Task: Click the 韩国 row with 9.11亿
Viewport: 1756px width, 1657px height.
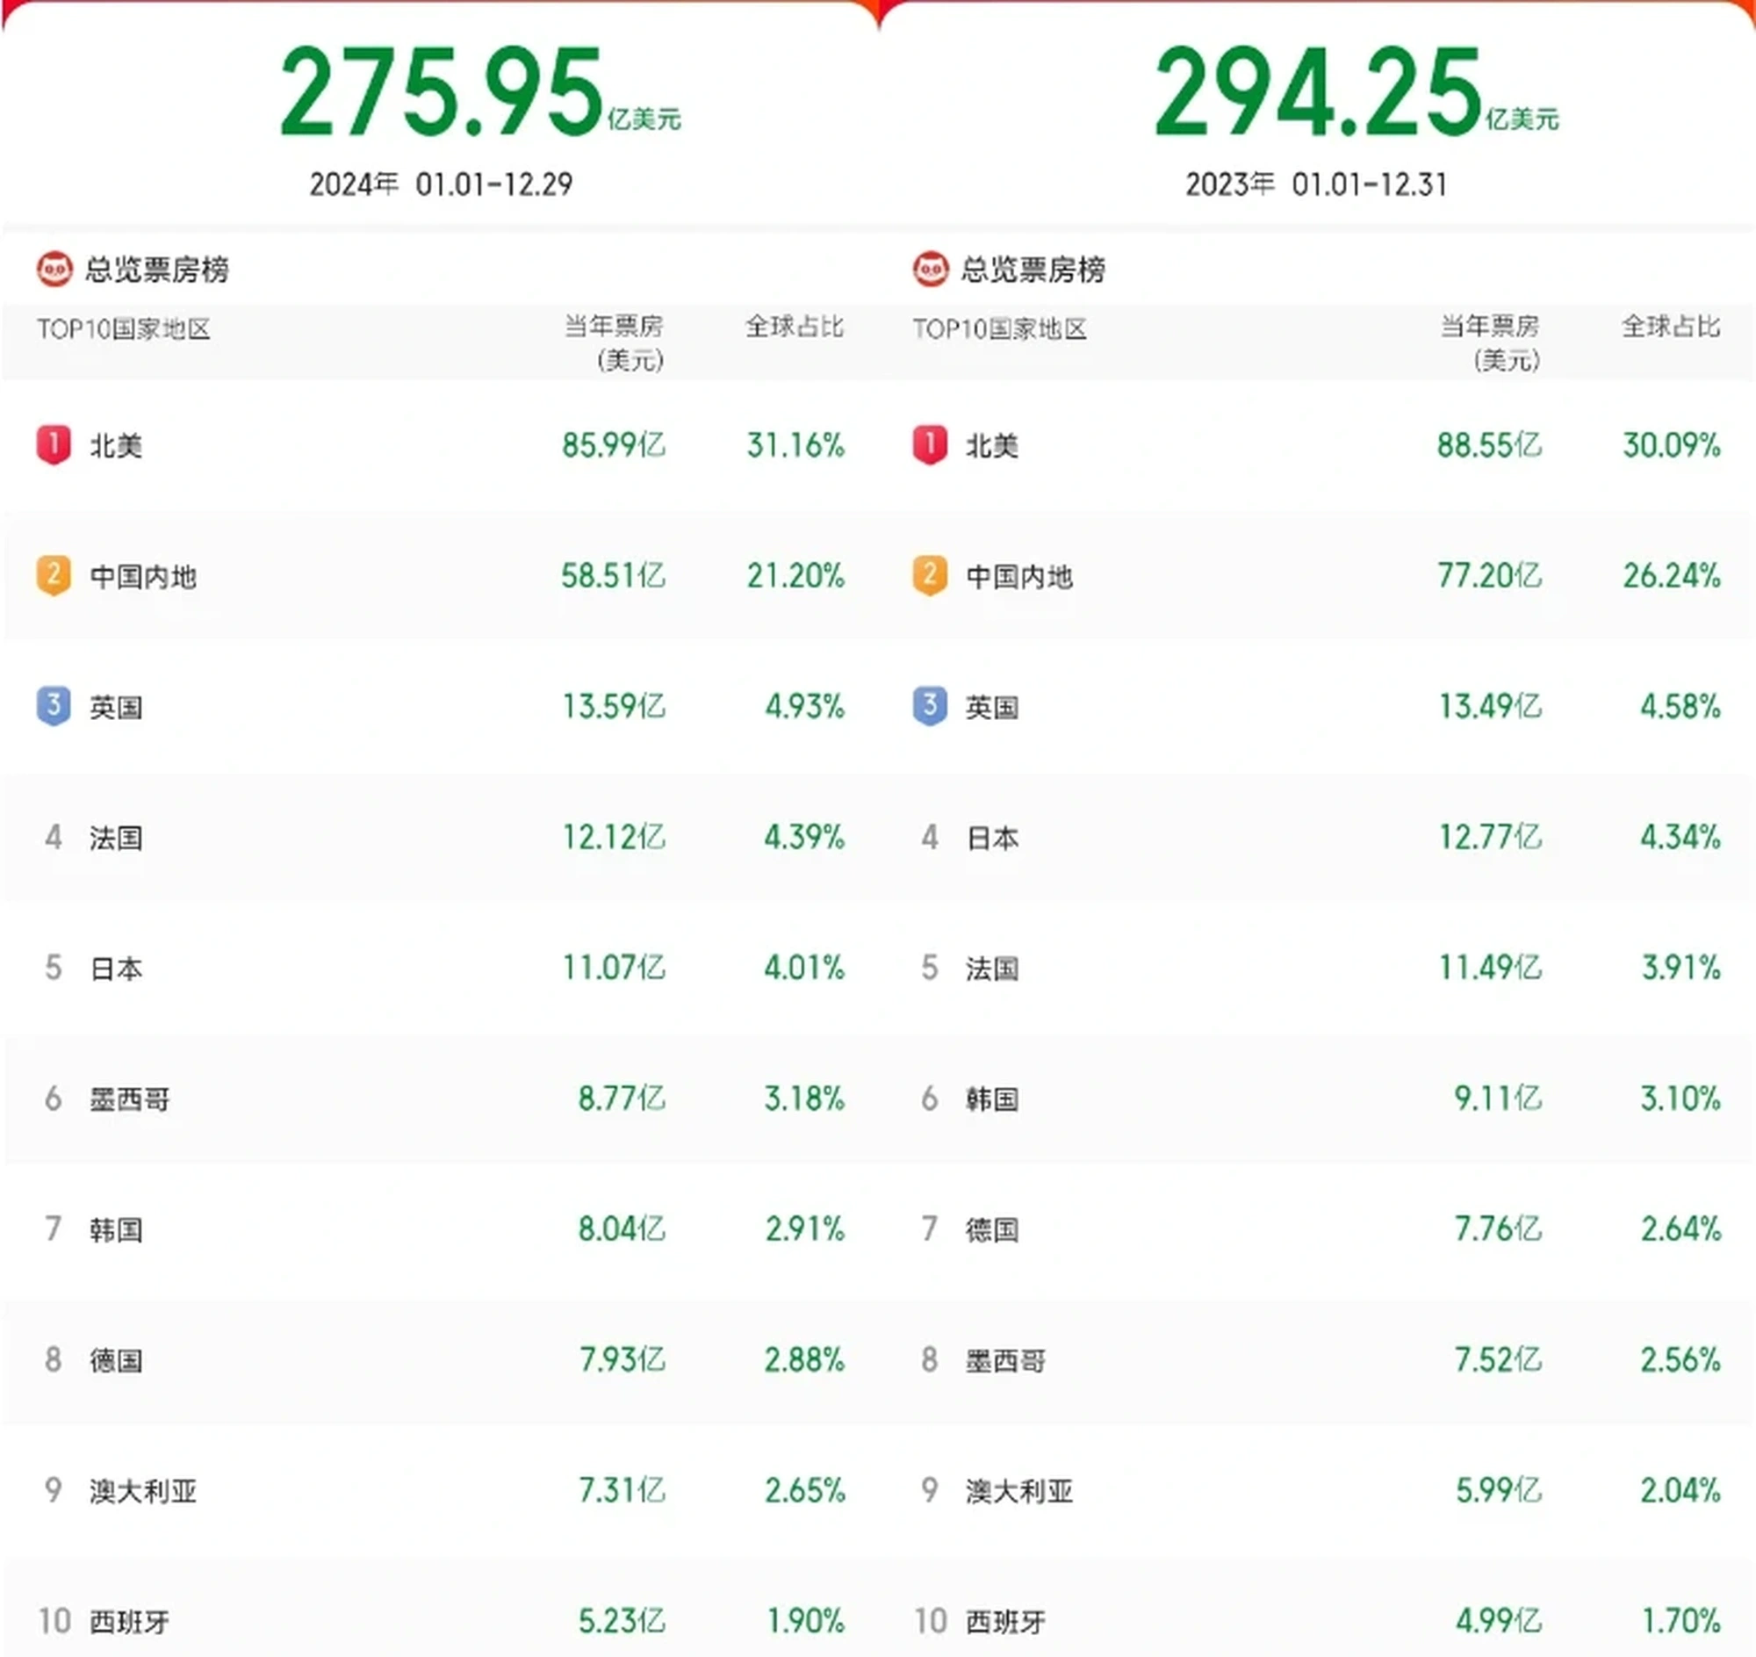Action: pos(992,1099)
